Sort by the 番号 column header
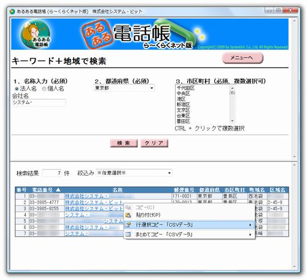 pyautogui.click(x=21, y=190)
